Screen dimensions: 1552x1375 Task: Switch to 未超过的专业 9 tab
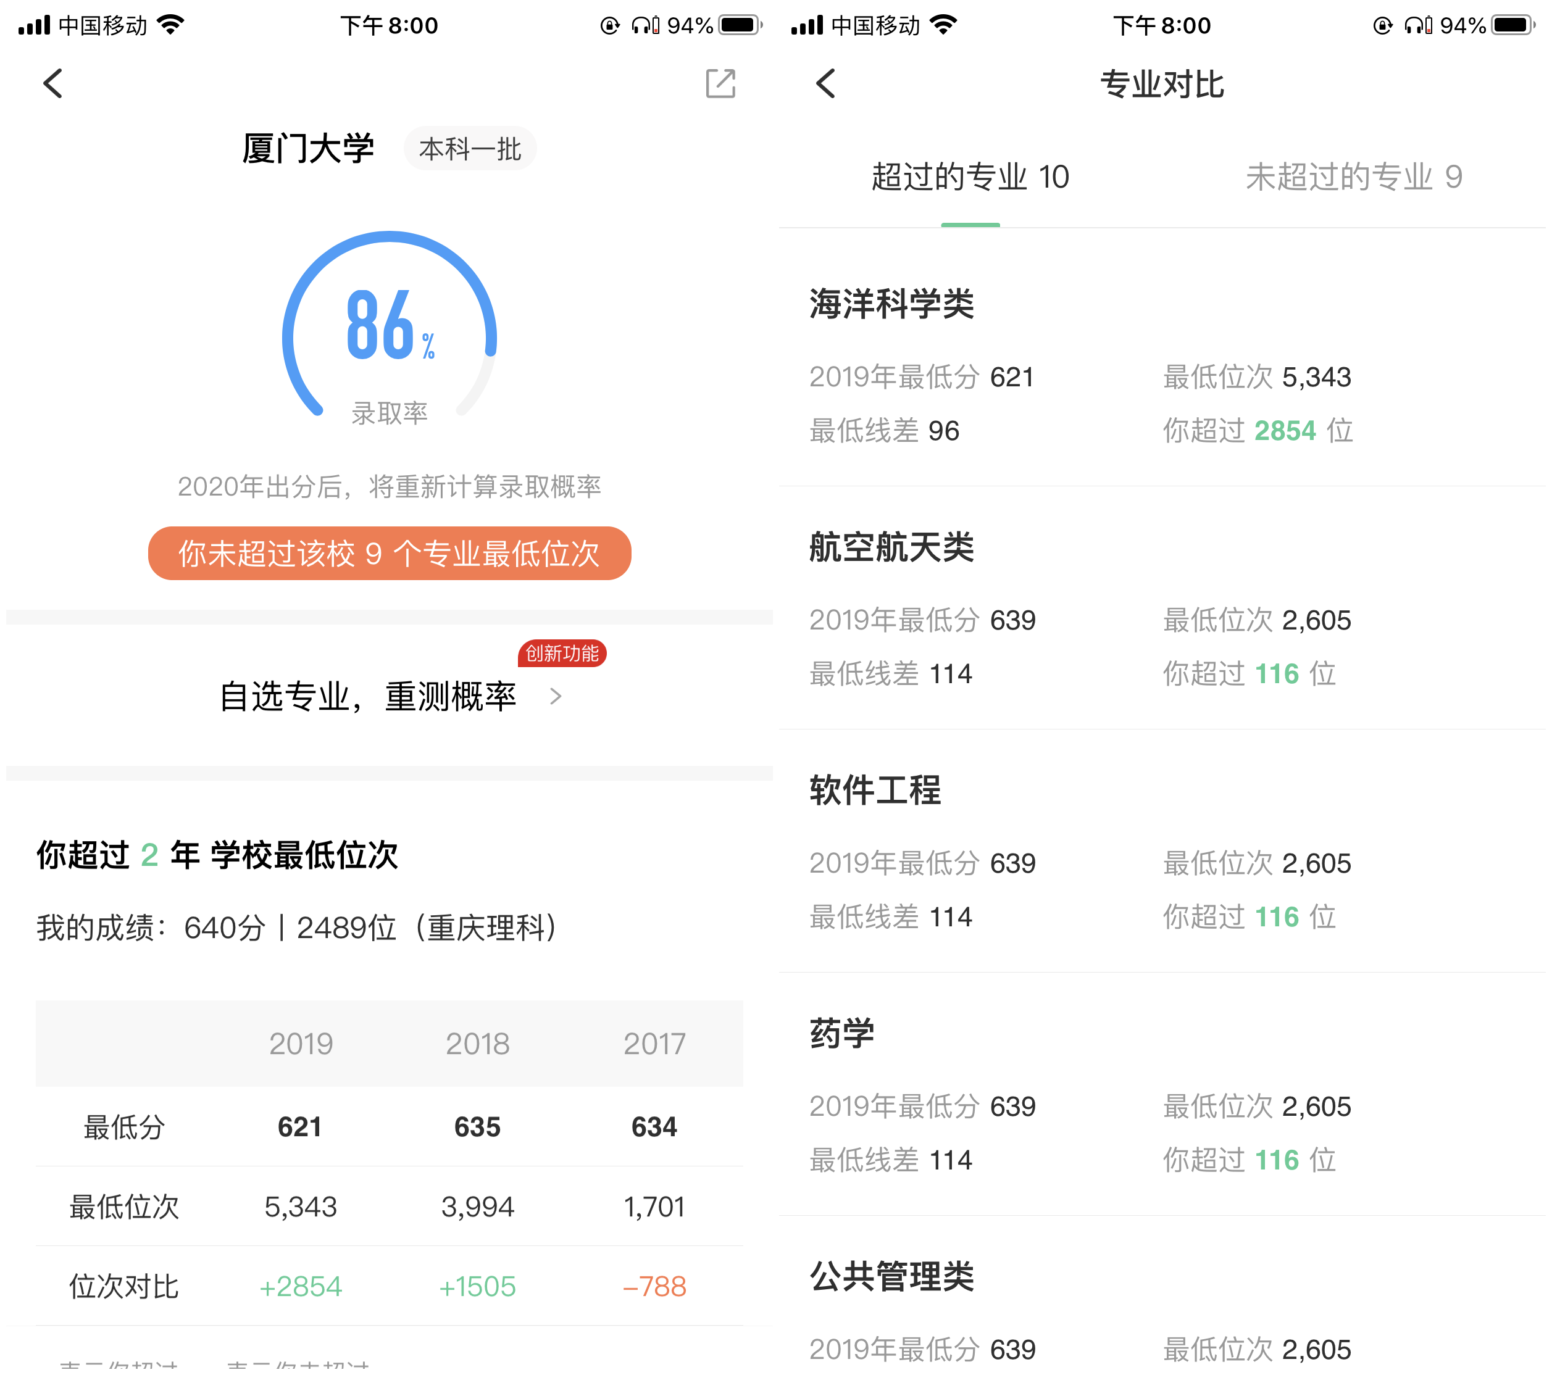coord(1353,177)
